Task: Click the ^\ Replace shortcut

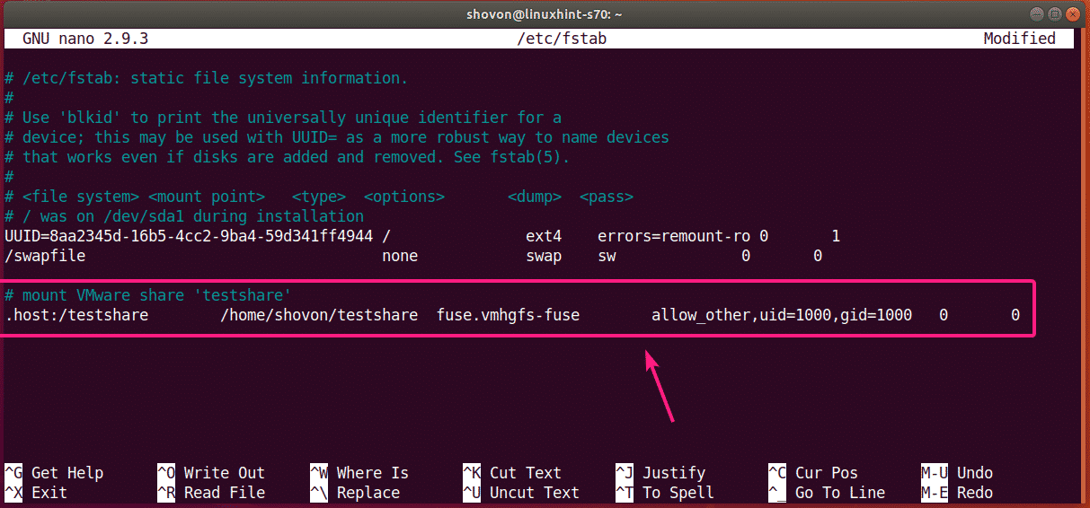Action: click(x=355, y=493)
